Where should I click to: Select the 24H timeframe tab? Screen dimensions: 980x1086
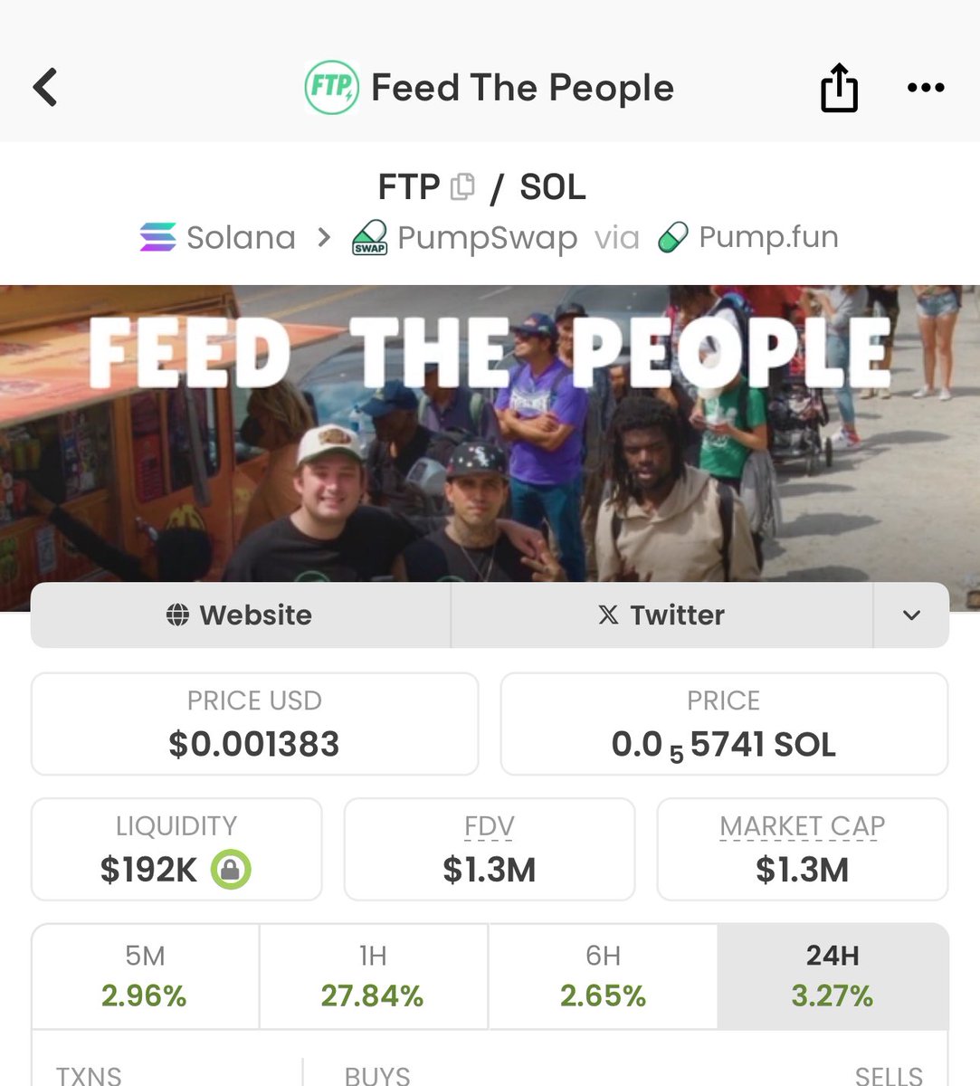point(833,976)
